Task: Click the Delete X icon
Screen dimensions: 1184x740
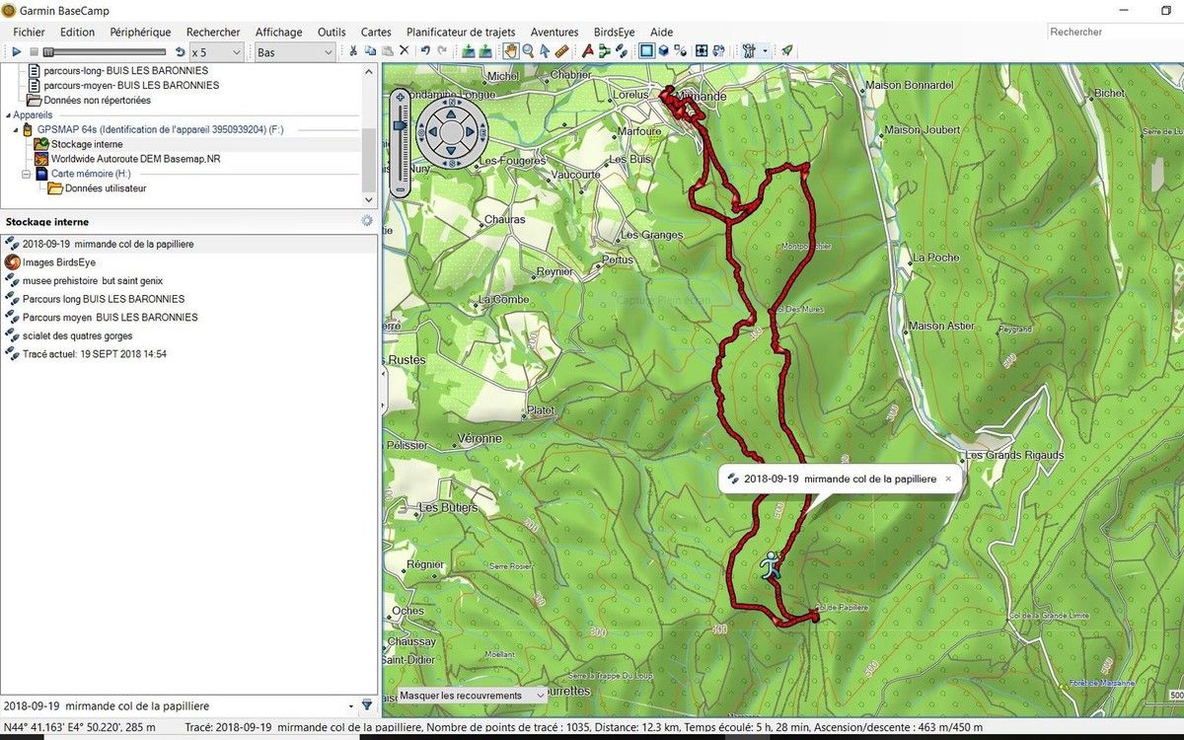Action: pos(404,51)
